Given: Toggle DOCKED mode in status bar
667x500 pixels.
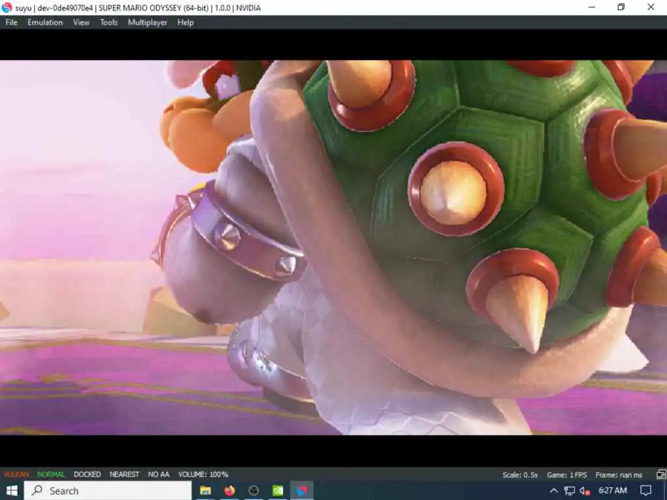Looking at the screenshot, I should [x=87, y=474].
